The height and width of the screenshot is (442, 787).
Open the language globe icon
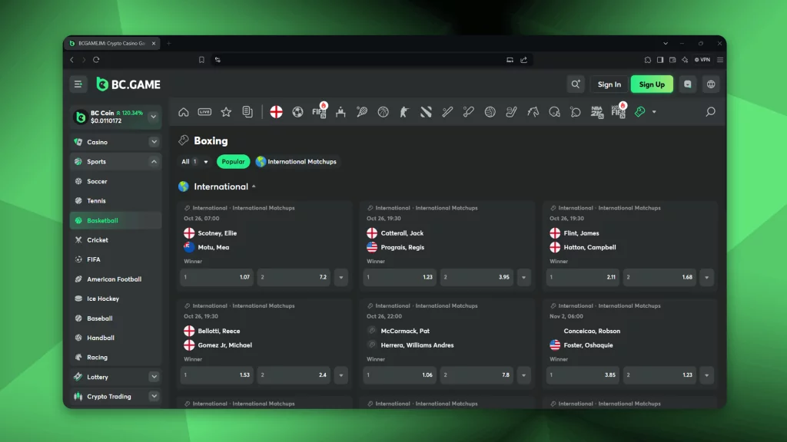[x=711, y=84]
